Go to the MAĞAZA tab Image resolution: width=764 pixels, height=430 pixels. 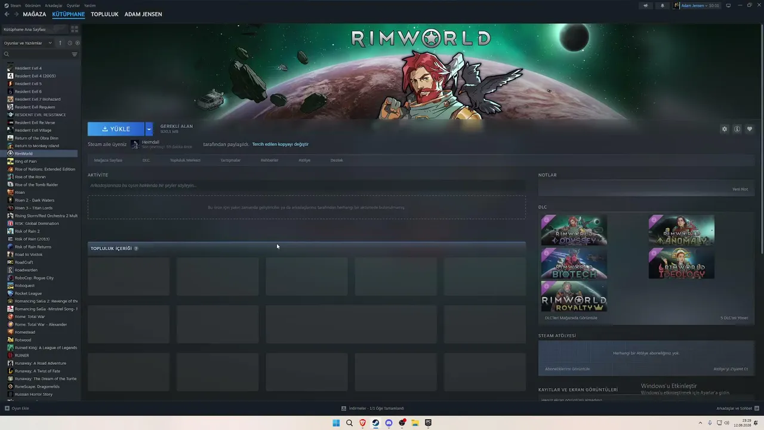point(35,14)
